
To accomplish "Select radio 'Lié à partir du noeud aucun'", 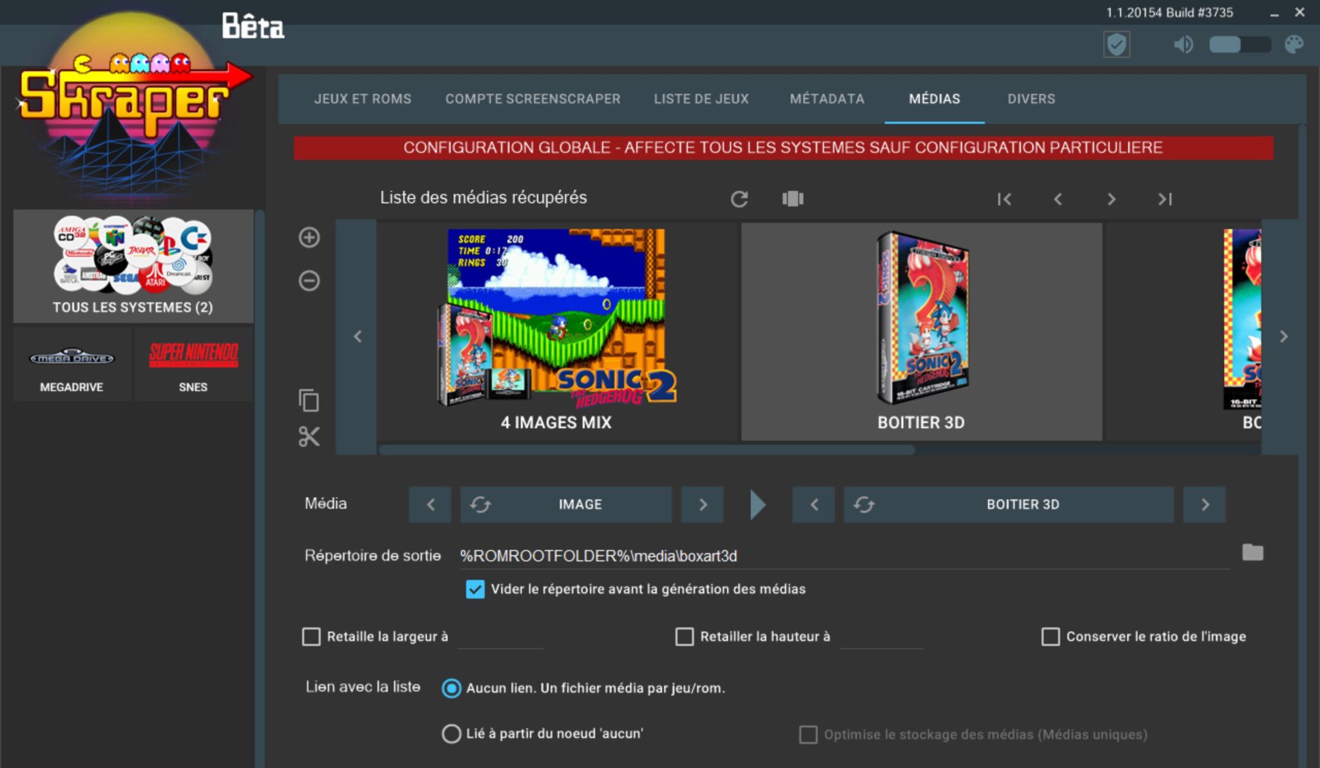I will 451,734.
